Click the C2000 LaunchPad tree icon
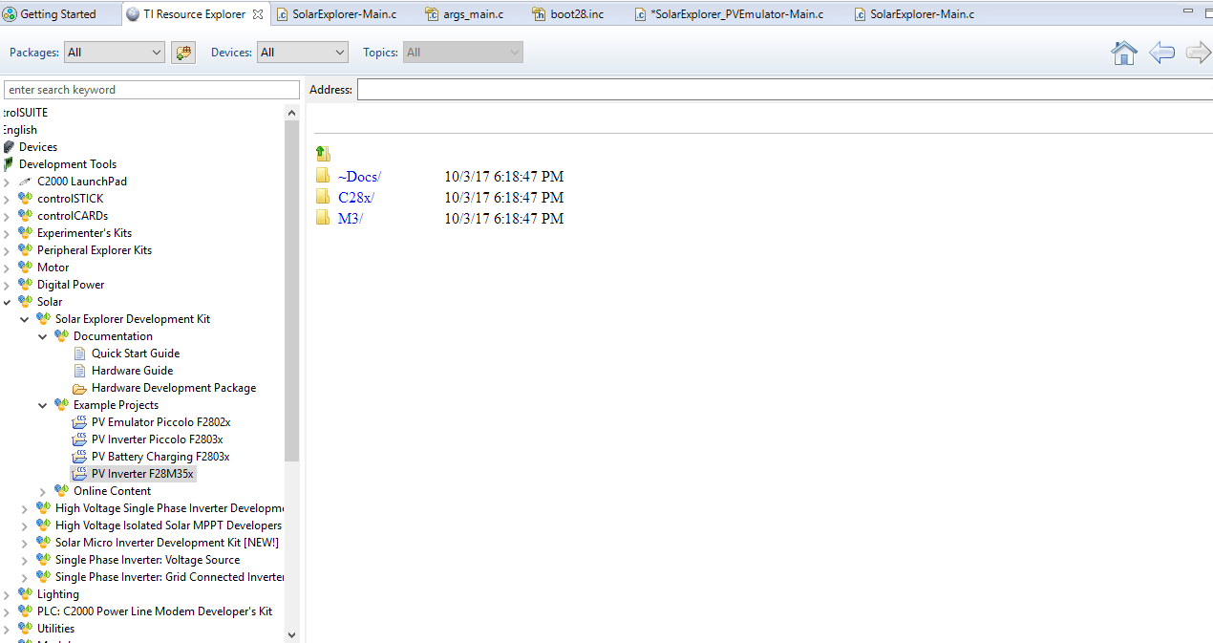The image size is (1213, 643). pyautogui.click(x=26, y=182)
